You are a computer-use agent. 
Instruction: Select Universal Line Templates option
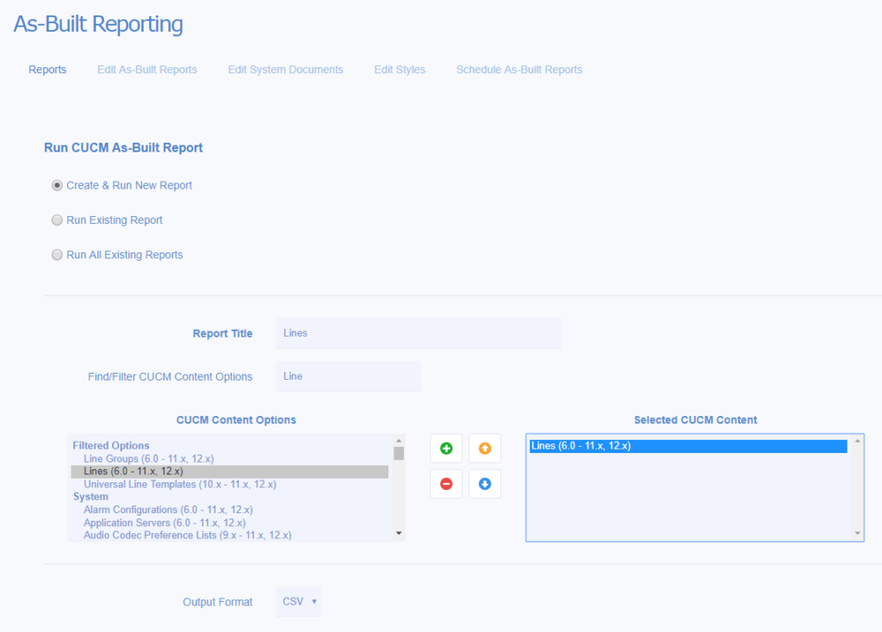229,484
